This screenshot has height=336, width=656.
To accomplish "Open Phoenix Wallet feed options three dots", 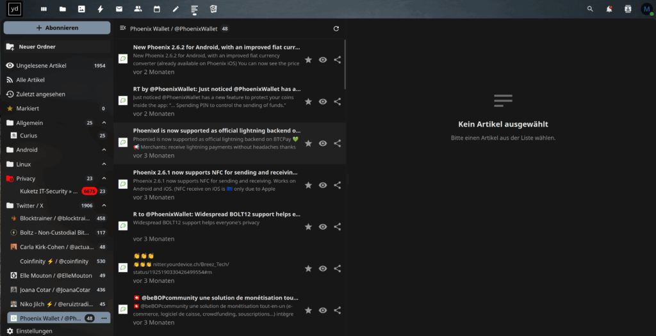I will pos(104,319).
